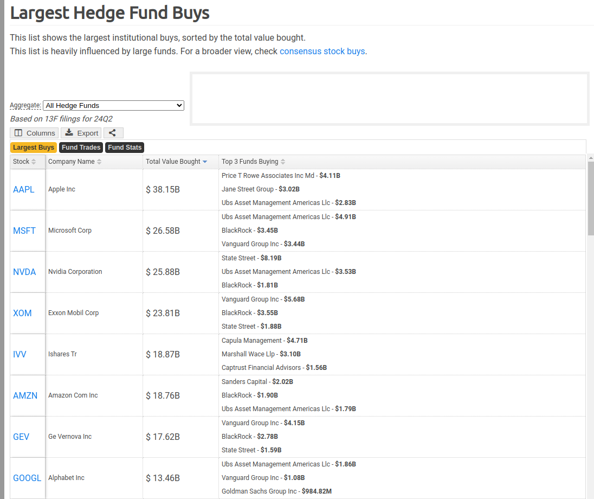Click the $ 25.88B value
Image resolution: width=594 pixels, height=499 pixels.
163,272
